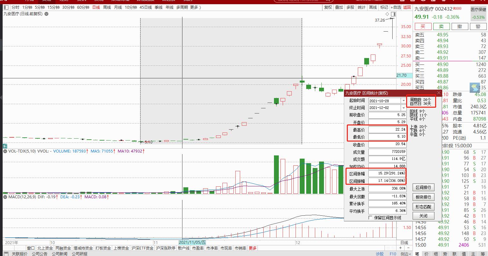Open the 多周期 view

click(182, 7)
